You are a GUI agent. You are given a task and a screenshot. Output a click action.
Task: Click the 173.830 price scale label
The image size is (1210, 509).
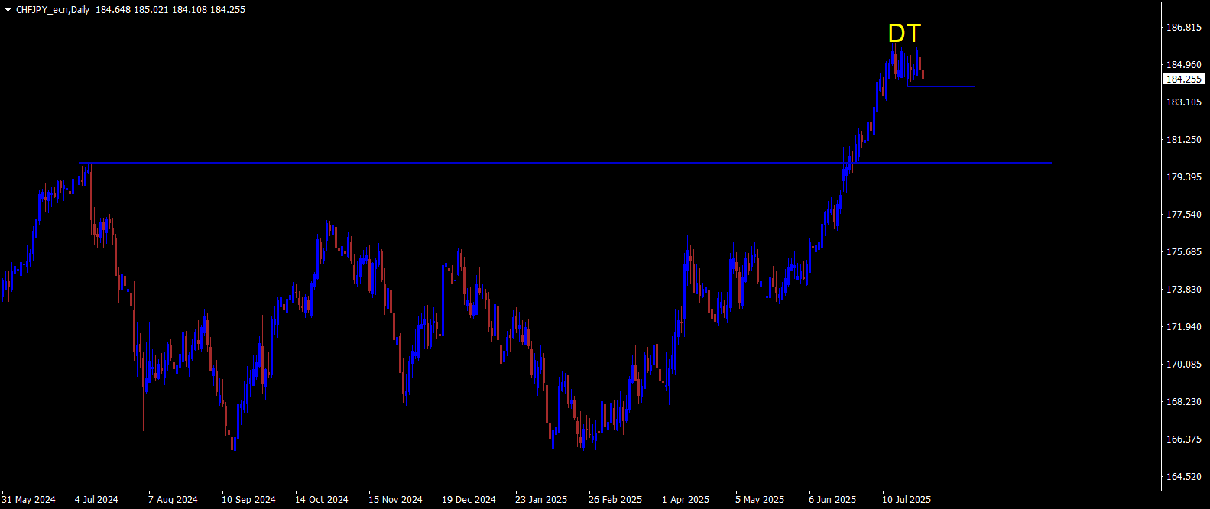point(1184,290)
